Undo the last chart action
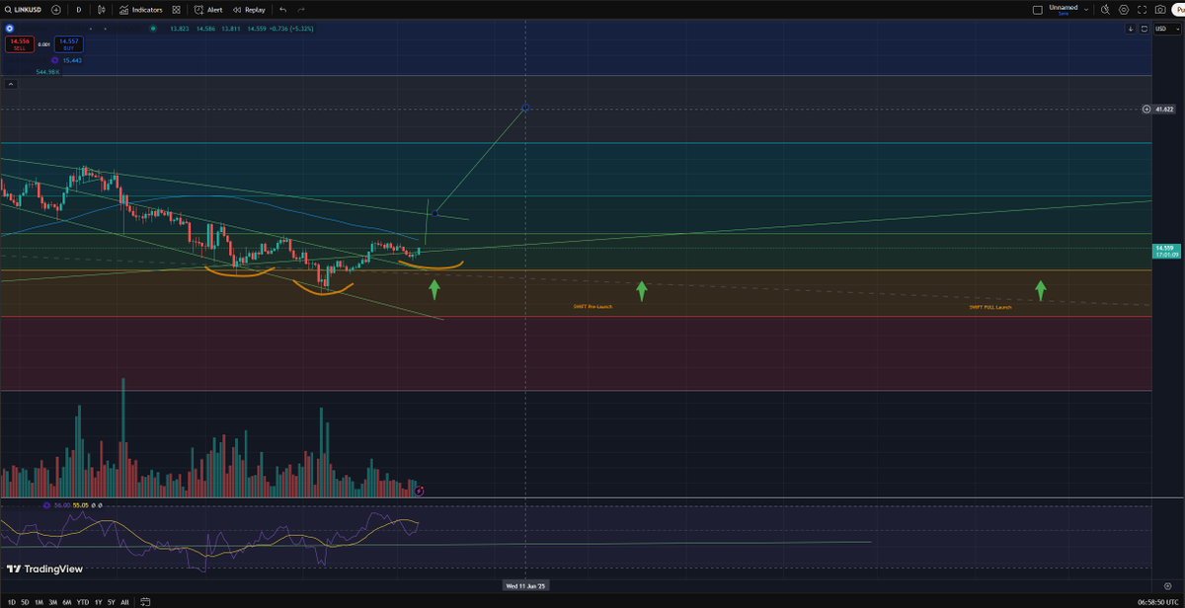Screen dimensions: 1185x608 point(282,9)
